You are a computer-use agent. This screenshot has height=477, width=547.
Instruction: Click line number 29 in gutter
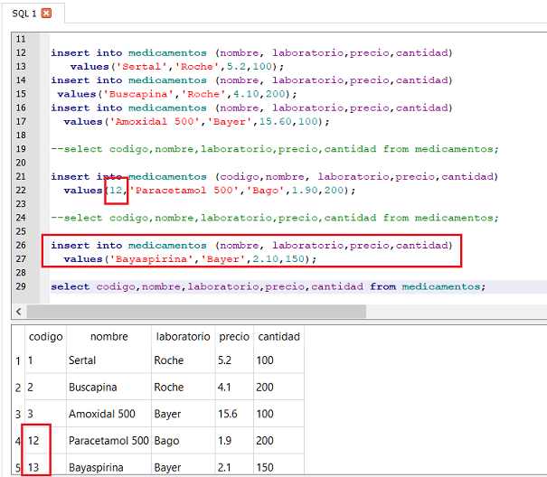21,286
